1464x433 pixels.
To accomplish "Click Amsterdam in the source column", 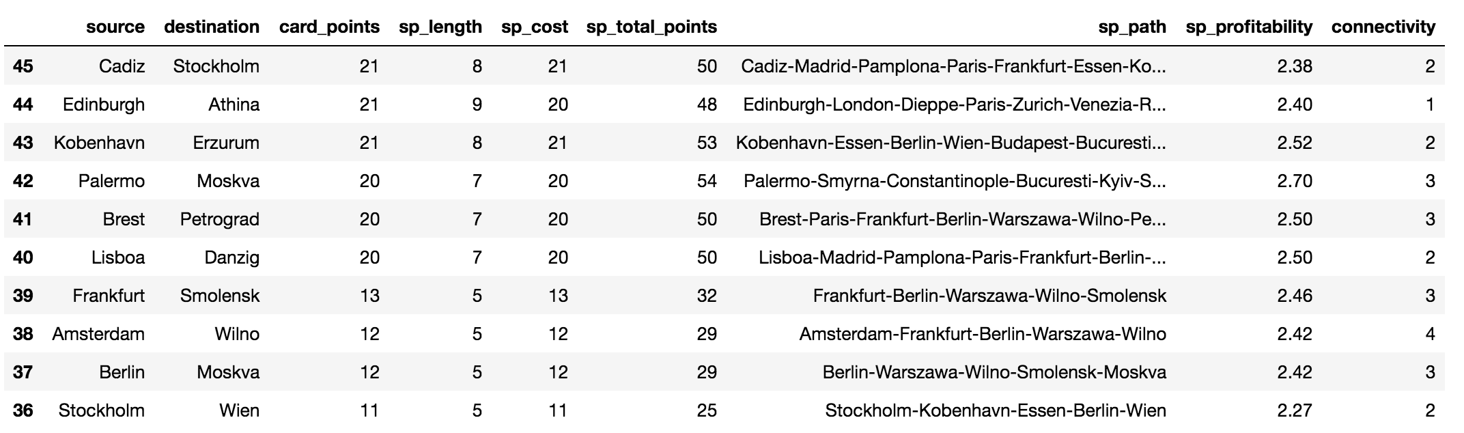I will [98, 334].
